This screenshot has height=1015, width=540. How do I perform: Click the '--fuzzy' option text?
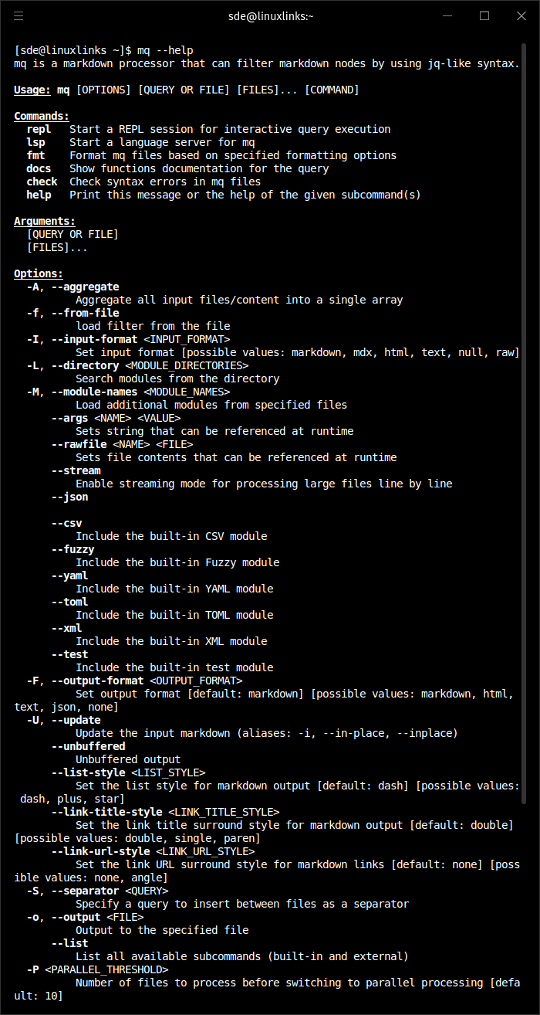[73, 549]
